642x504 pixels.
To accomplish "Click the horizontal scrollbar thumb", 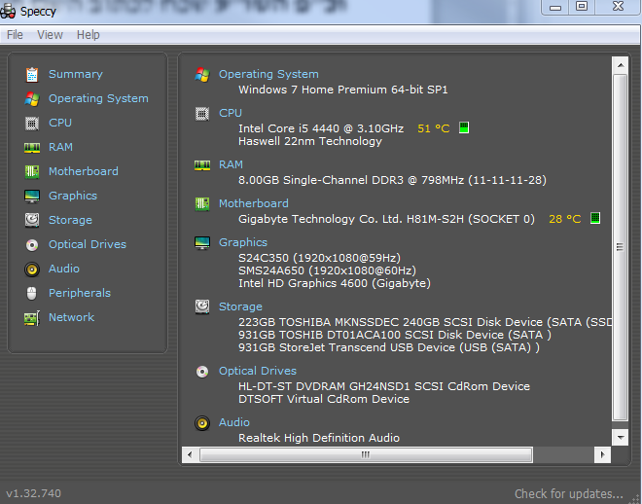I will tap(366, 455).
